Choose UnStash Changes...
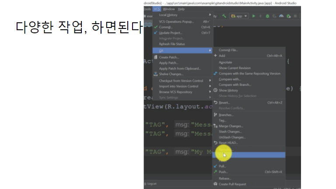 (249, 137)
